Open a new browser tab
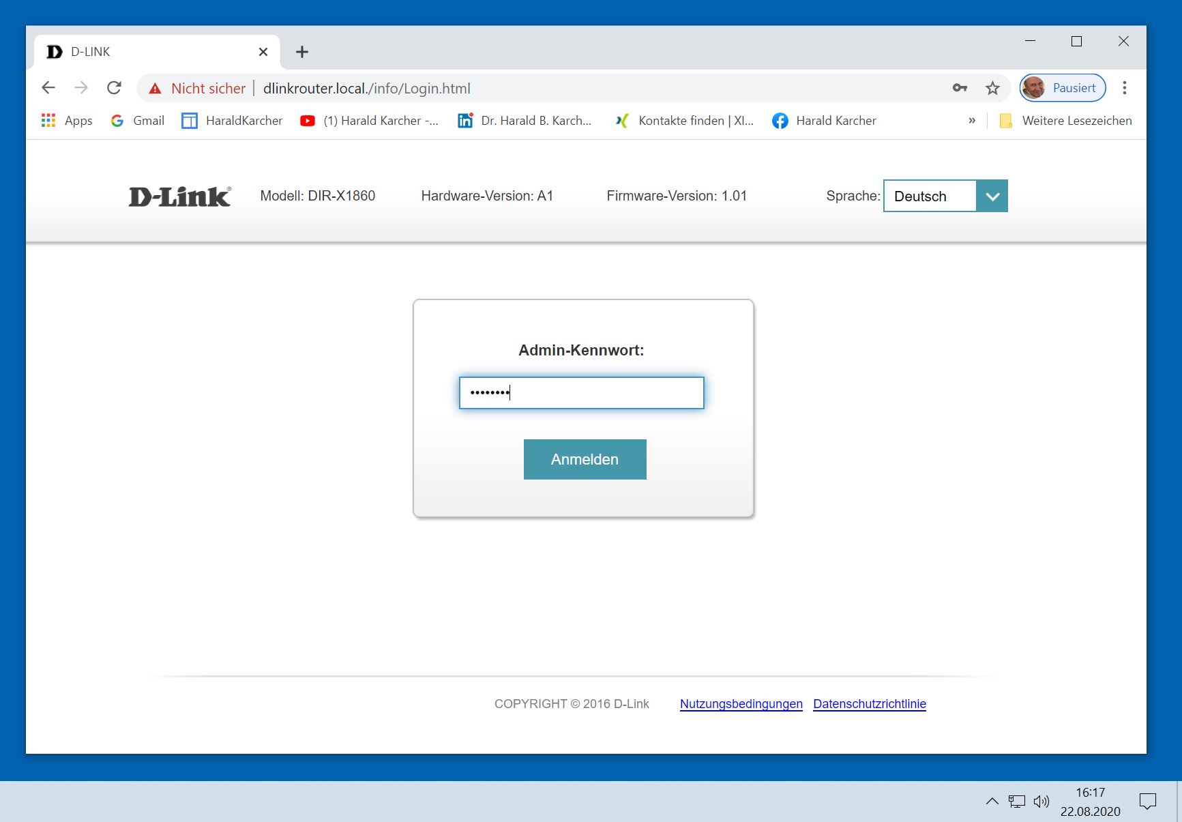 tap(302, 52)
